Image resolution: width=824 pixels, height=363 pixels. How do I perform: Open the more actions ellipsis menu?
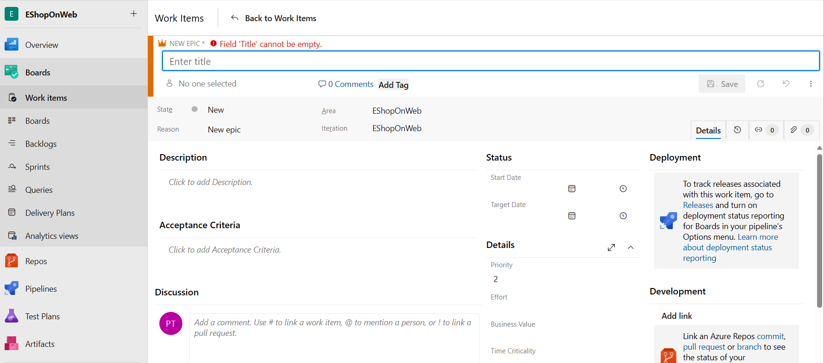[x=811, y=84]
